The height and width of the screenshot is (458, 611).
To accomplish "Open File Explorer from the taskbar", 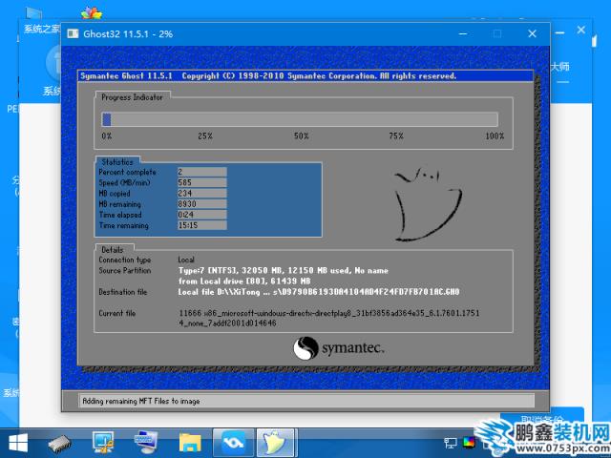I will [190, 443].
